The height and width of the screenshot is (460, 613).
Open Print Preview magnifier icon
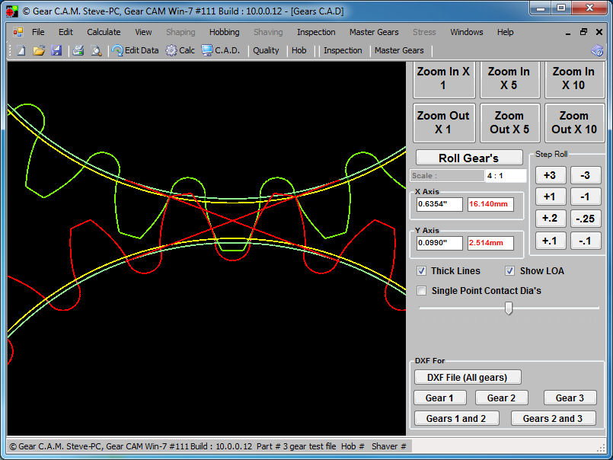[x=96, y=50]
